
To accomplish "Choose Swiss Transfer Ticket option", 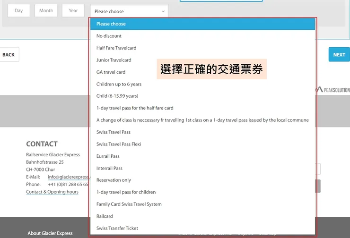I will 203,228.
